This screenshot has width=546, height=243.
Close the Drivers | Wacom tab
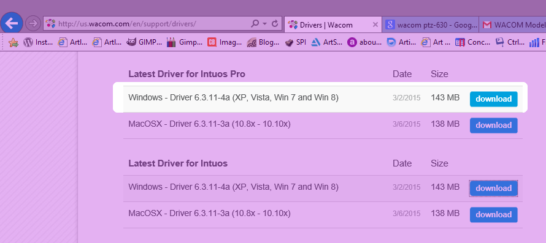[x=375, y=24]
